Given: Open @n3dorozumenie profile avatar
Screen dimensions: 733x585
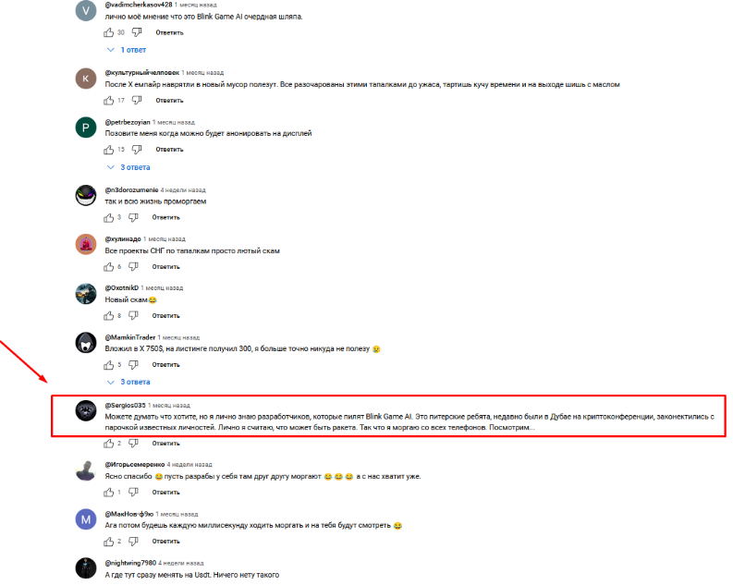Looking at the screenshot, I should coord(86,195).
